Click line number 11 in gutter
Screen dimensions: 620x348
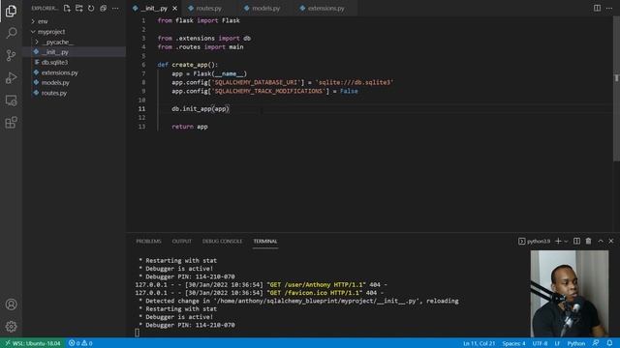(x=142, y=109)
